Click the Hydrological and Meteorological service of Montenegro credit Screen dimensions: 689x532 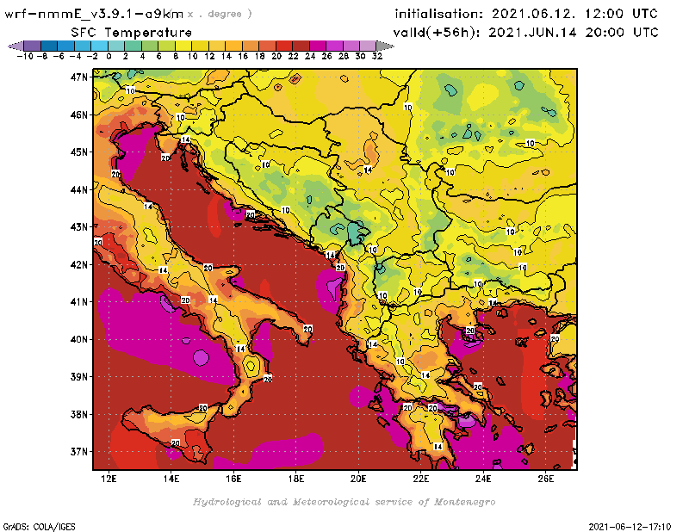(344, 502)
